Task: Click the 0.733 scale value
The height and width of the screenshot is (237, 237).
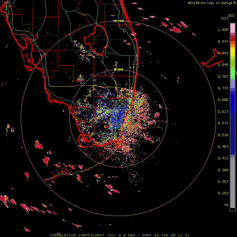Action: tap(223, 88)
